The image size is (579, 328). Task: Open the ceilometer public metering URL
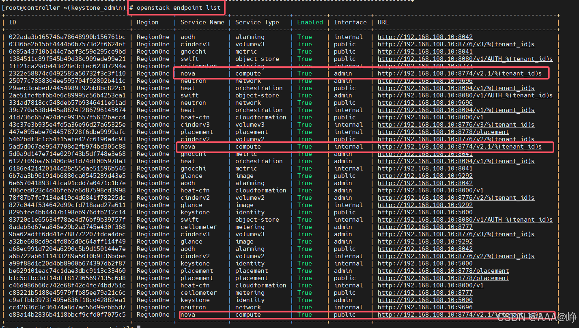[425, 293]
